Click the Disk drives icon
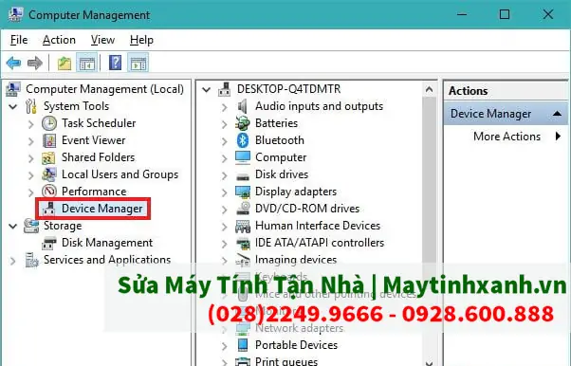The width and height of the screenshot is (571, 366). tap(243, 176)
